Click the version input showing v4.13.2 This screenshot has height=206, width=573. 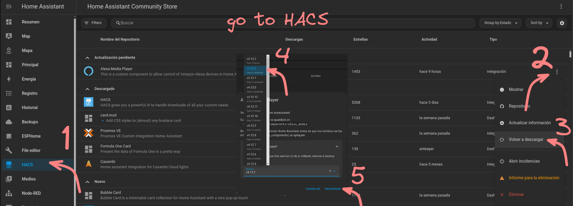[291, 171]
